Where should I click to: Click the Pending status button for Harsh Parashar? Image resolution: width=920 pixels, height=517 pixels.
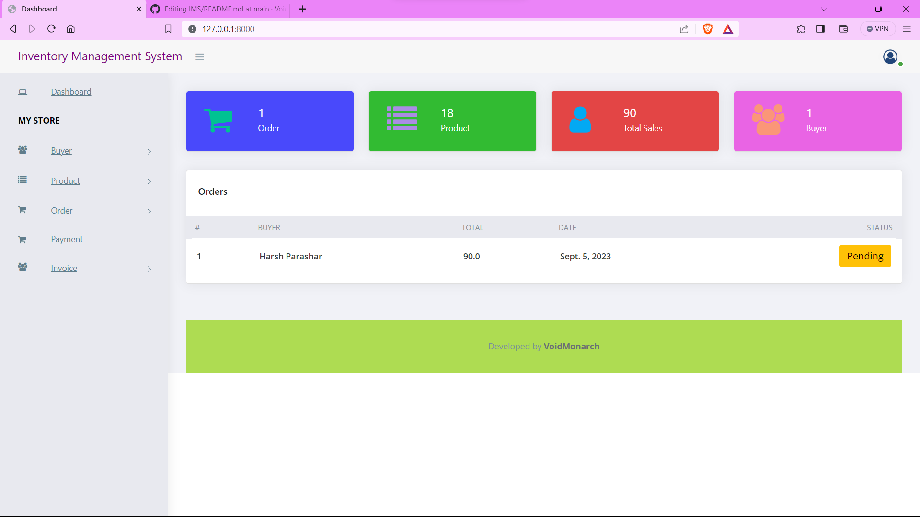[x=865, y=256]
